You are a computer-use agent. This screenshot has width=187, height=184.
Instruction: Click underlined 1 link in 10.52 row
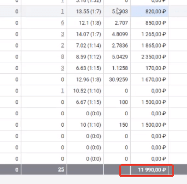click(62, 91)
